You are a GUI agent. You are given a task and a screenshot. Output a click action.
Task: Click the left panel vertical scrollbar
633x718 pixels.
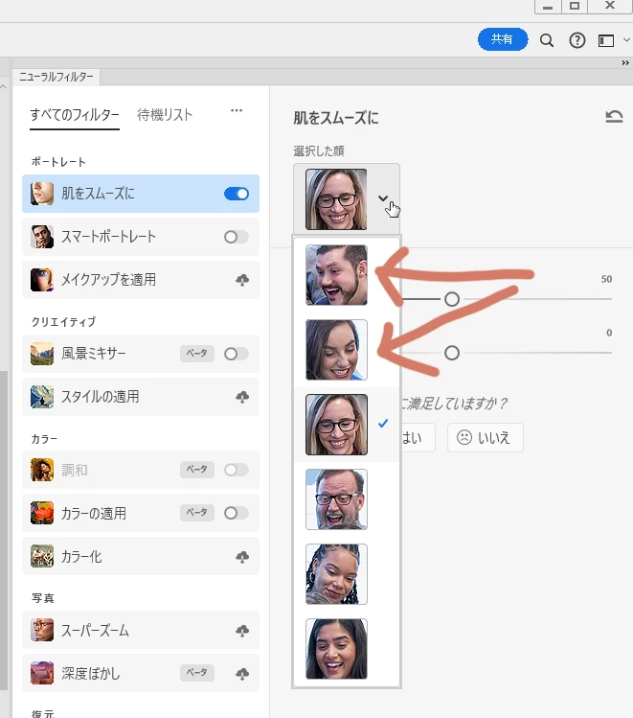coord(4,531)
